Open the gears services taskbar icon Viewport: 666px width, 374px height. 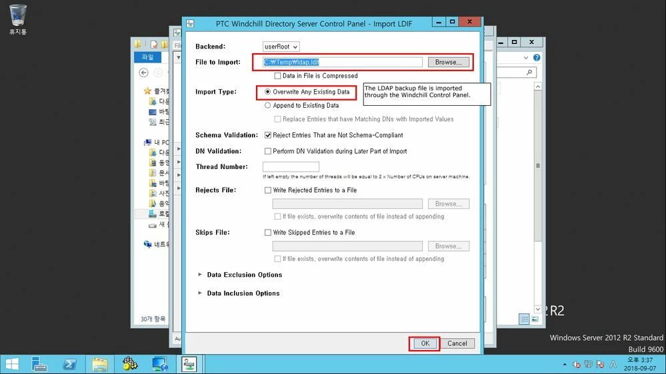tap(130, 364)
